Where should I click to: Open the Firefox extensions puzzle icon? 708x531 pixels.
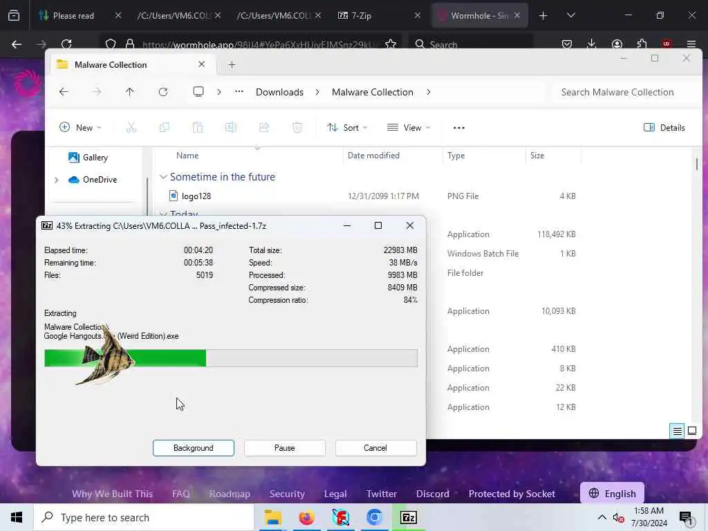point(642,44)
